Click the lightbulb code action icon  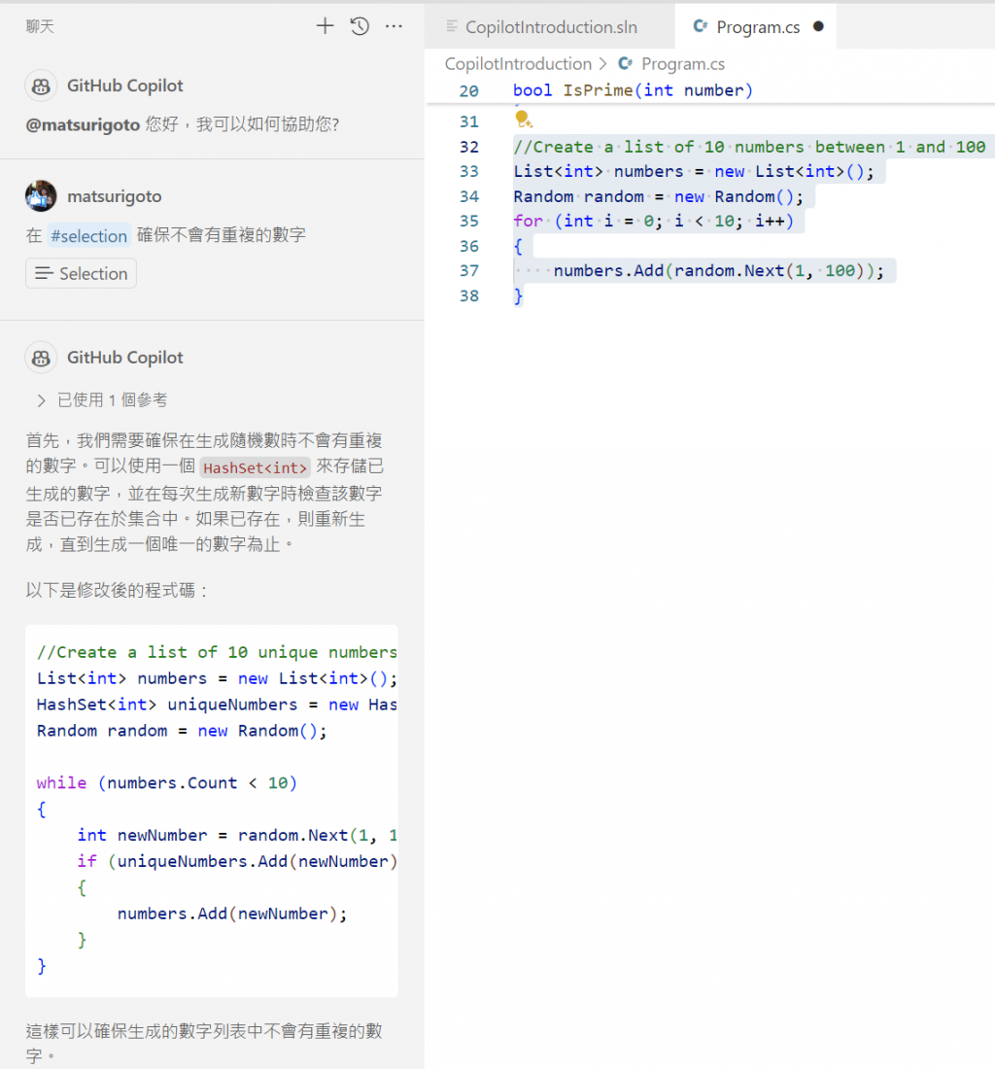point(523,120)
